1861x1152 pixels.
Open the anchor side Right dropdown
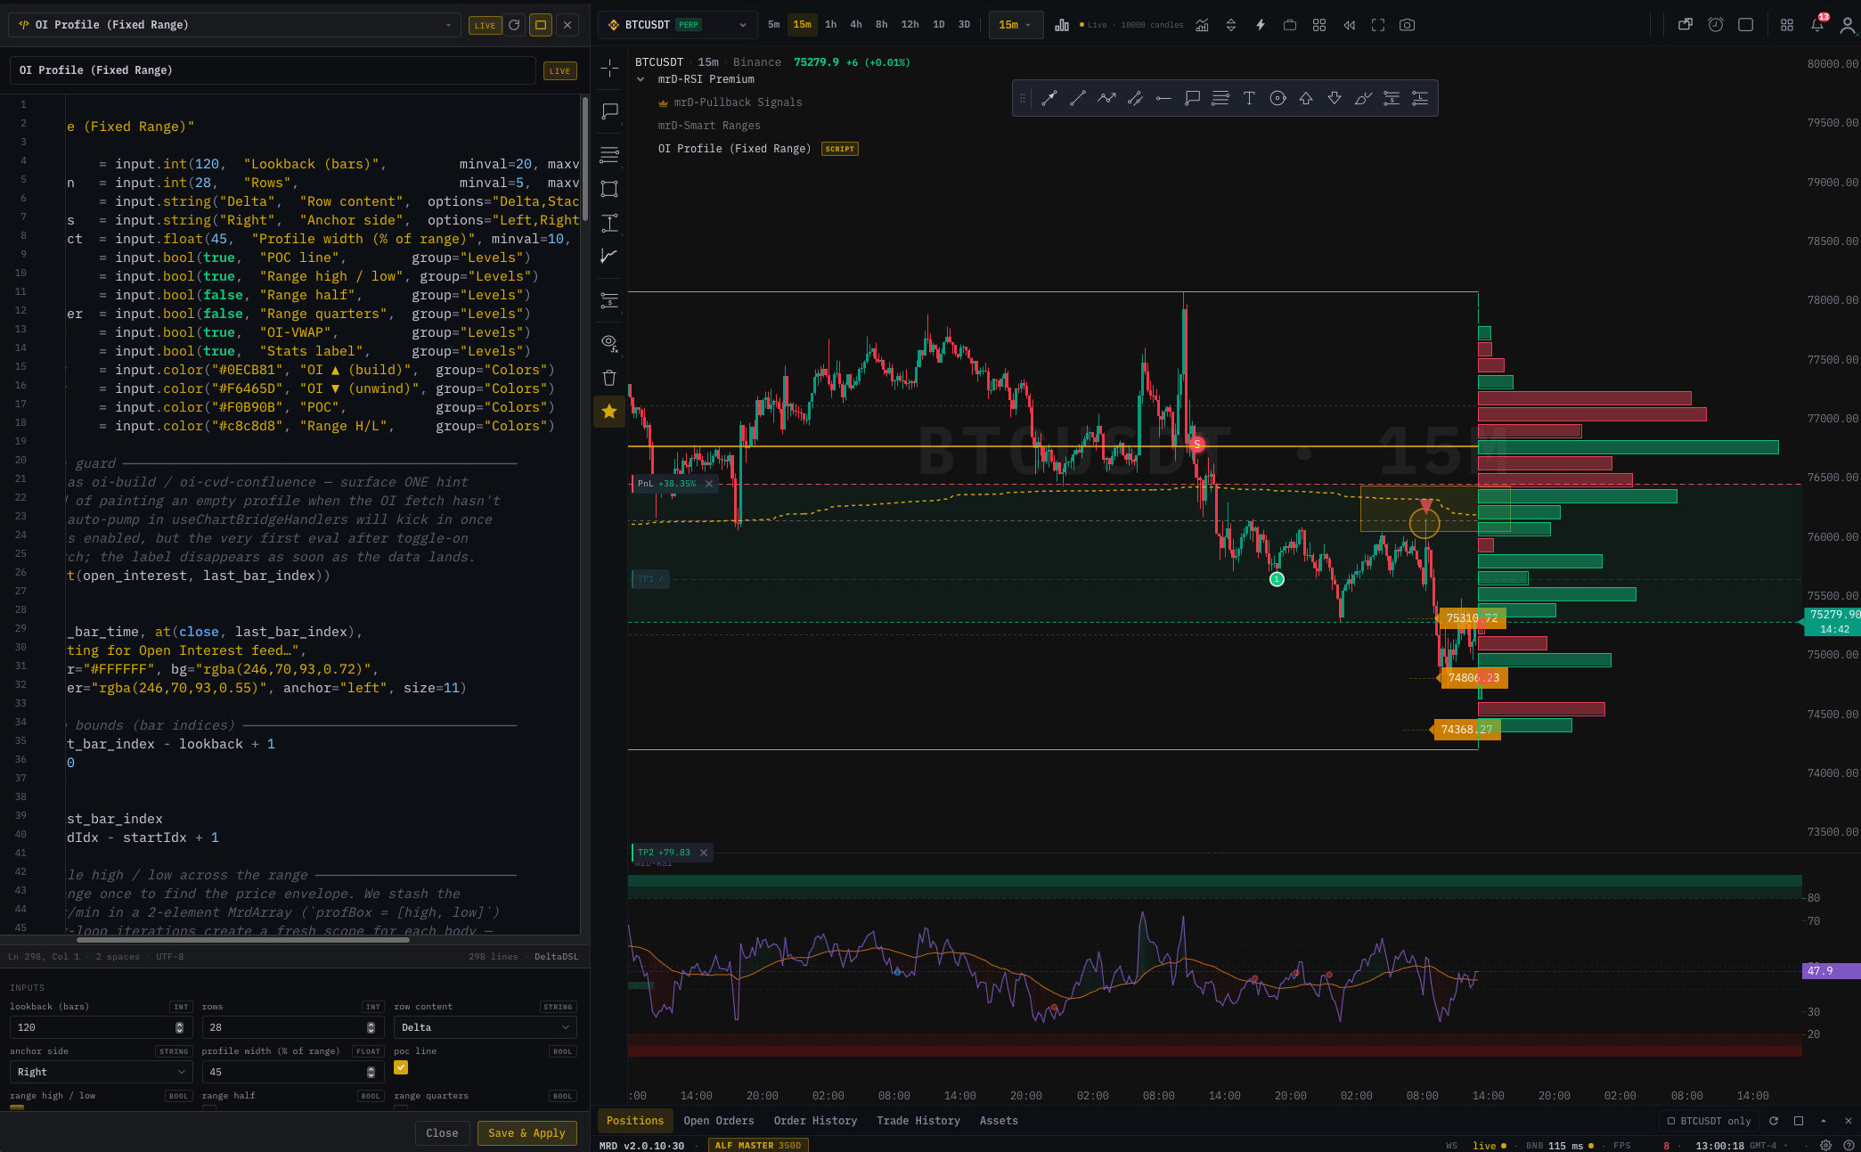point(102,1072)
